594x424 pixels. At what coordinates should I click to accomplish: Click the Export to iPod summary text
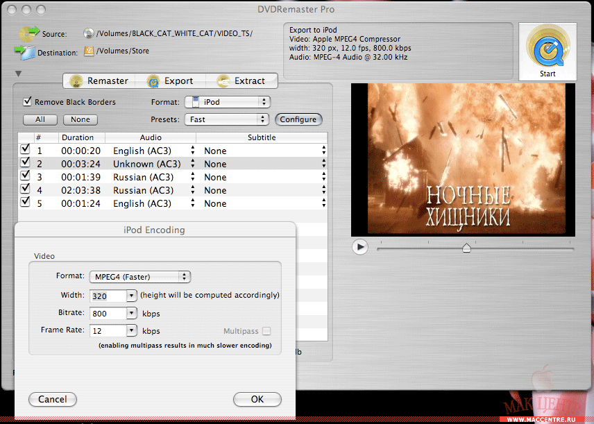coord(313,30)
